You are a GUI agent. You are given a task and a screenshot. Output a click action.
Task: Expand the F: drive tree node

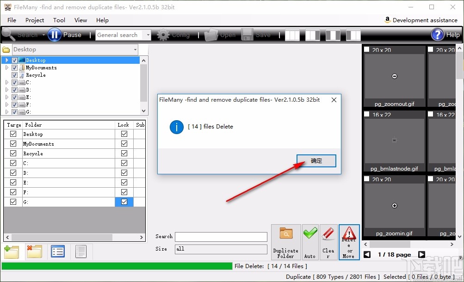click(7, 104)
